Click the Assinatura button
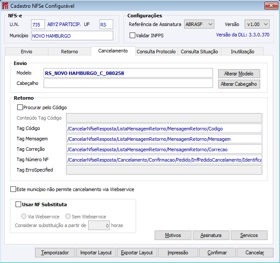Screen dimensions: 280x263 click(x=211, y=235)
